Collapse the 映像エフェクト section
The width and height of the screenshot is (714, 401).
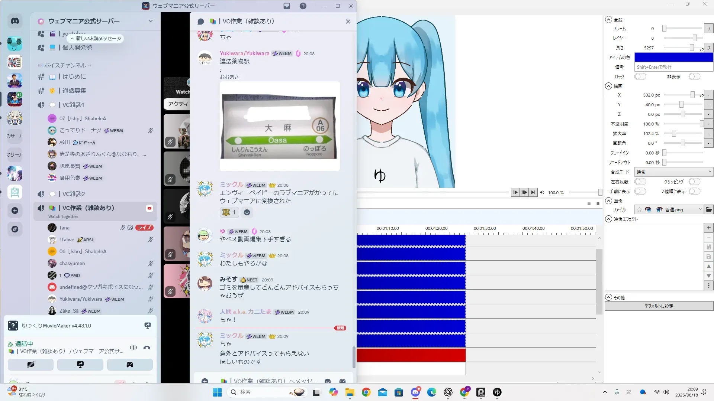click(x=609, y=219)
